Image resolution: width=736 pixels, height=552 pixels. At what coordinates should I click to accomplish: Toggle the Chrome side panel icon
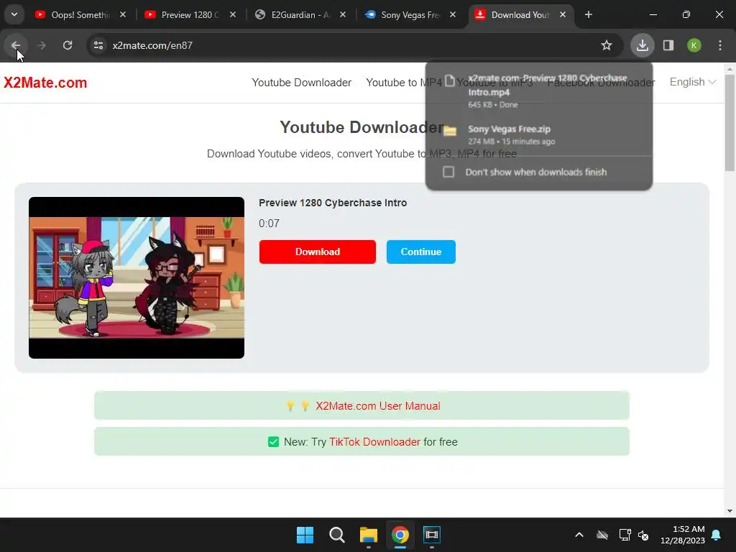coord(668,45)
